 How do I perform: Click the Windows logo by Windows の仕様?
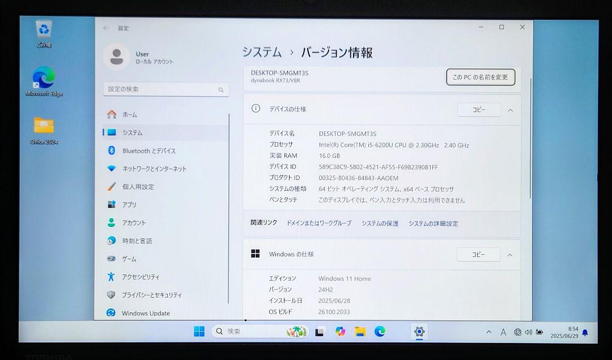pos(255,254)
